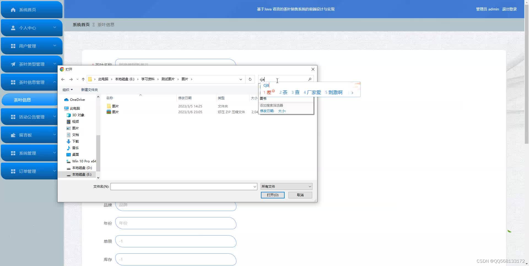Sort by 类型 column header
Viewport: 529px width, 266px height.
[x=221, y=98]
